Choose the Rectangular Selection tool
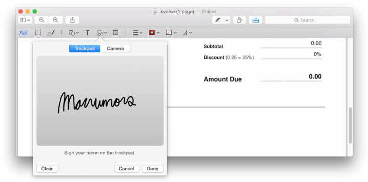The width and height of the screenshot is (368, 182). 38,33
